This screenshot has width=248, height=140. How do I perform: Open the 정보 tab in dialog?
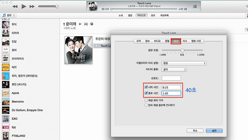pos(147,41)
